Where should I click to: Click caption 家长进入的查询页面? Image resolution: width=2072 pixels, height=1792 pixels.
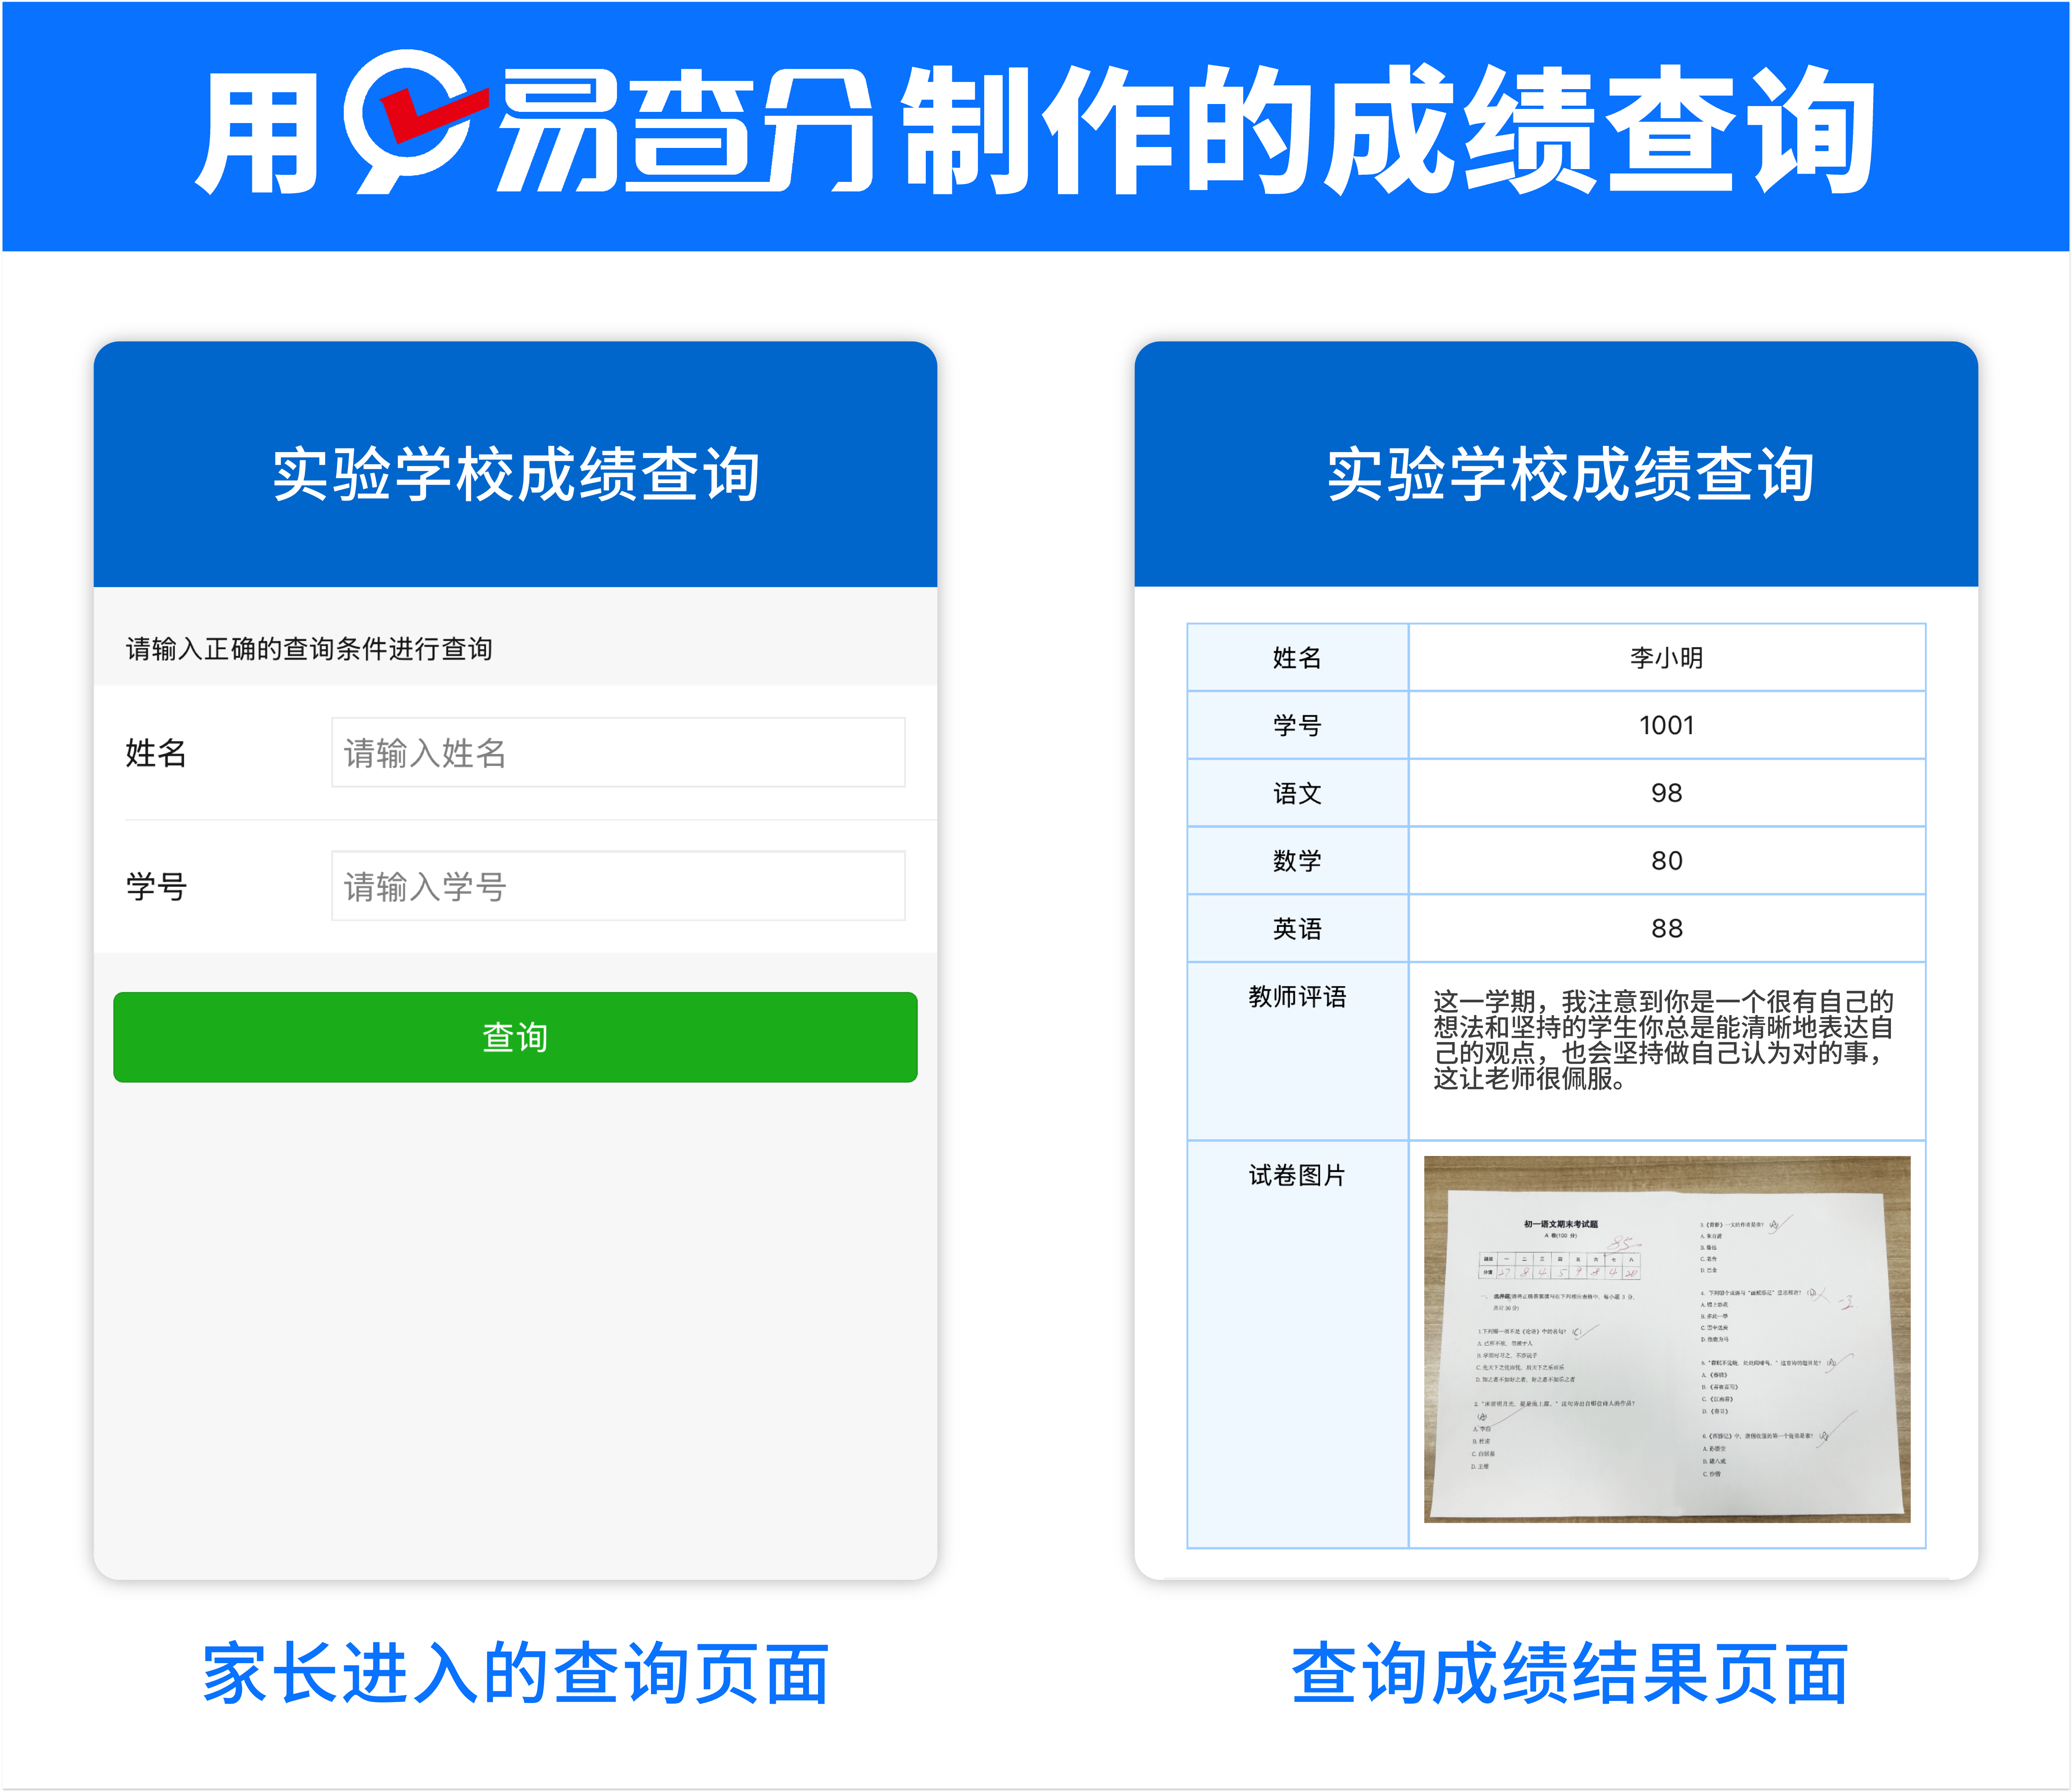click(x=516, y=1674)
